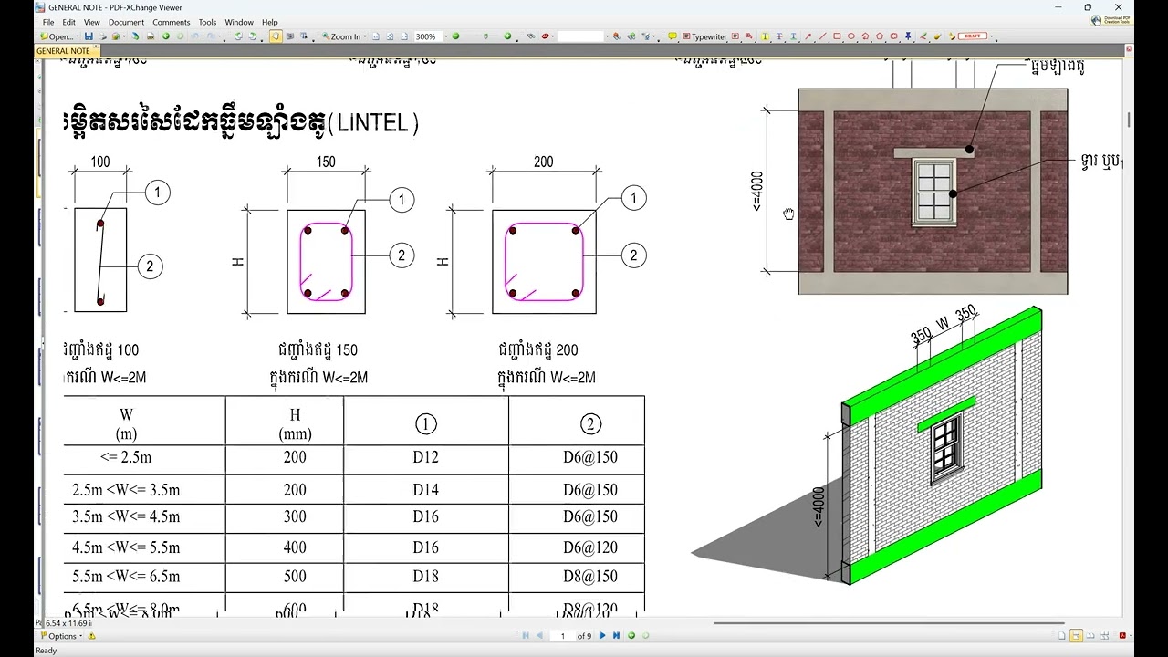This screenshot has width=1168, height=657.
Task: Click the Print toolbar icon
Action: coord(103,36)
